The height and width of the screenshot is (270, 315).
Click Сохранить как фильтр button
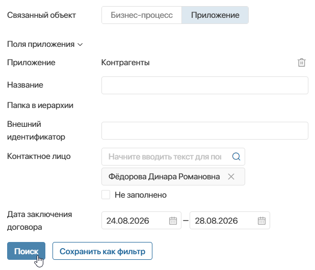point(102,251)
